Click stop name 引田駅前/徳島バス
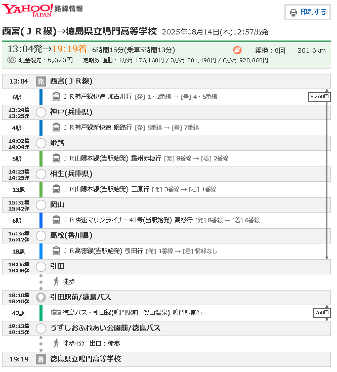337x372 pixels. pyautogui.click(x=80, y=297)
